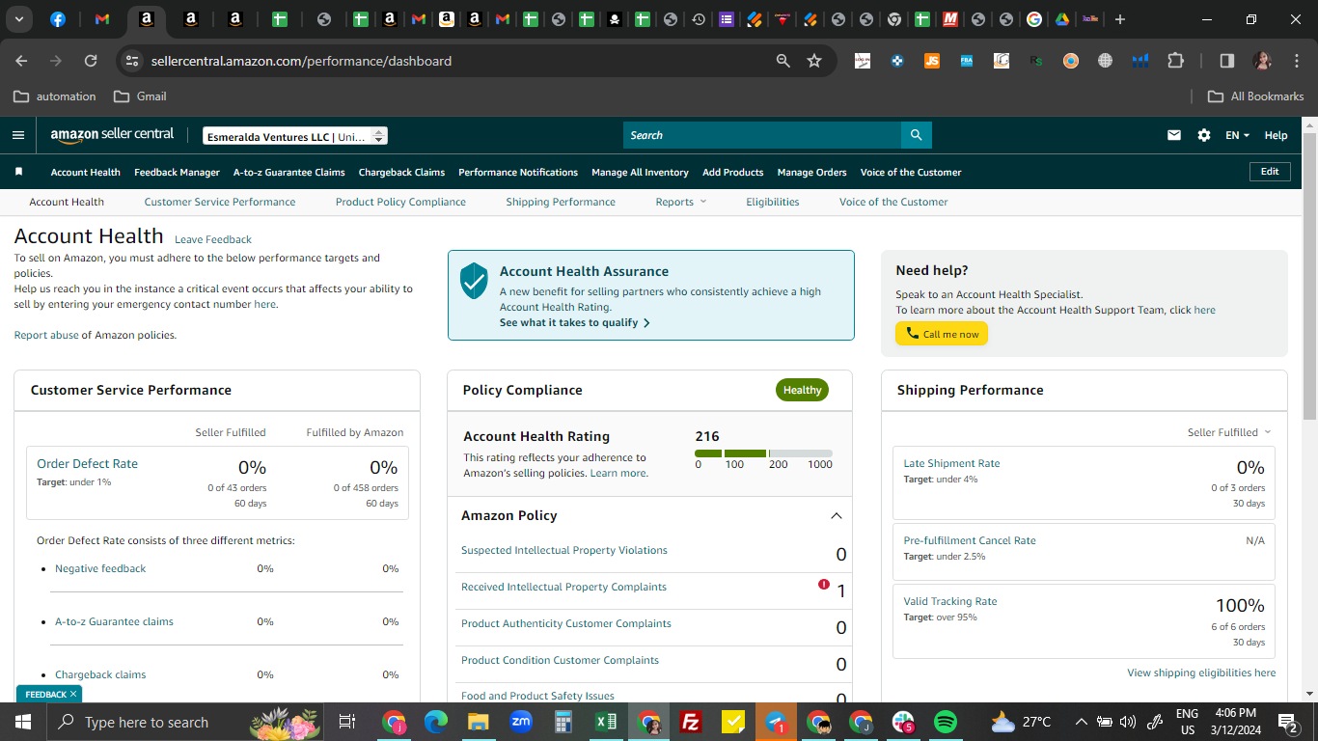Click the Call me now button
Viewport: 1318px width, 741px height.
coord(942,334)
